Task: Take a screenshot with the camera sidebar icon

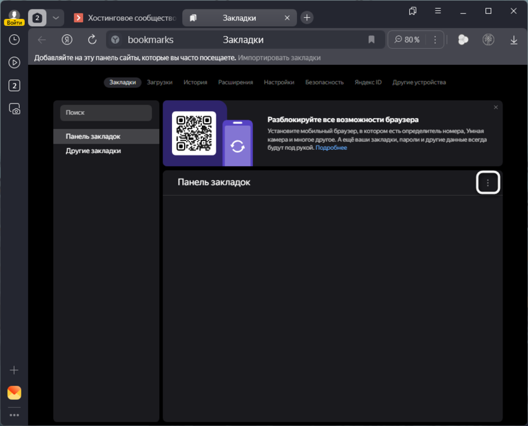Action: [14, 109]
